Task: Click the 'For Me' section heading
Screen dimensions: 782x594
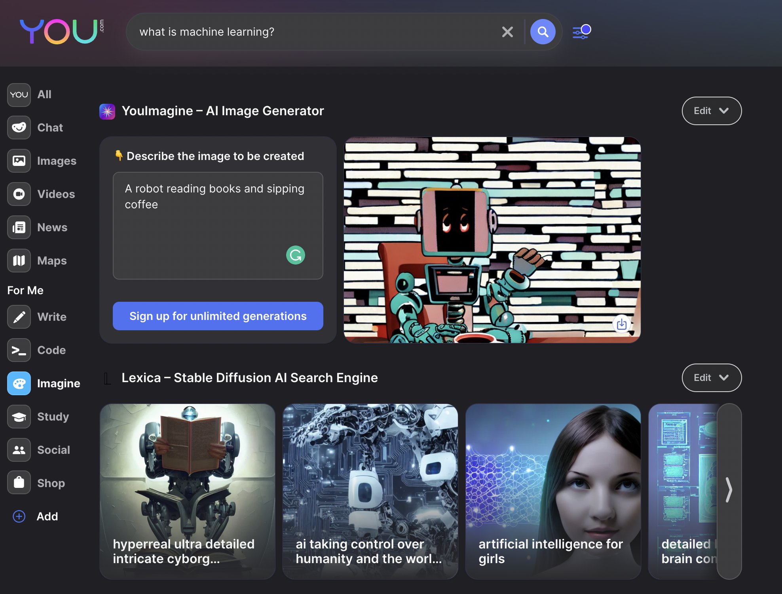Action: point(25,290)
